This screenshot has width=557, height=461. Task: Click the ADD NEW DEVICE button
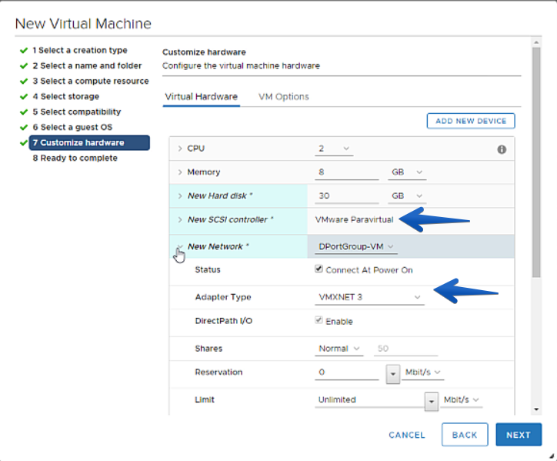coord(471,121)
